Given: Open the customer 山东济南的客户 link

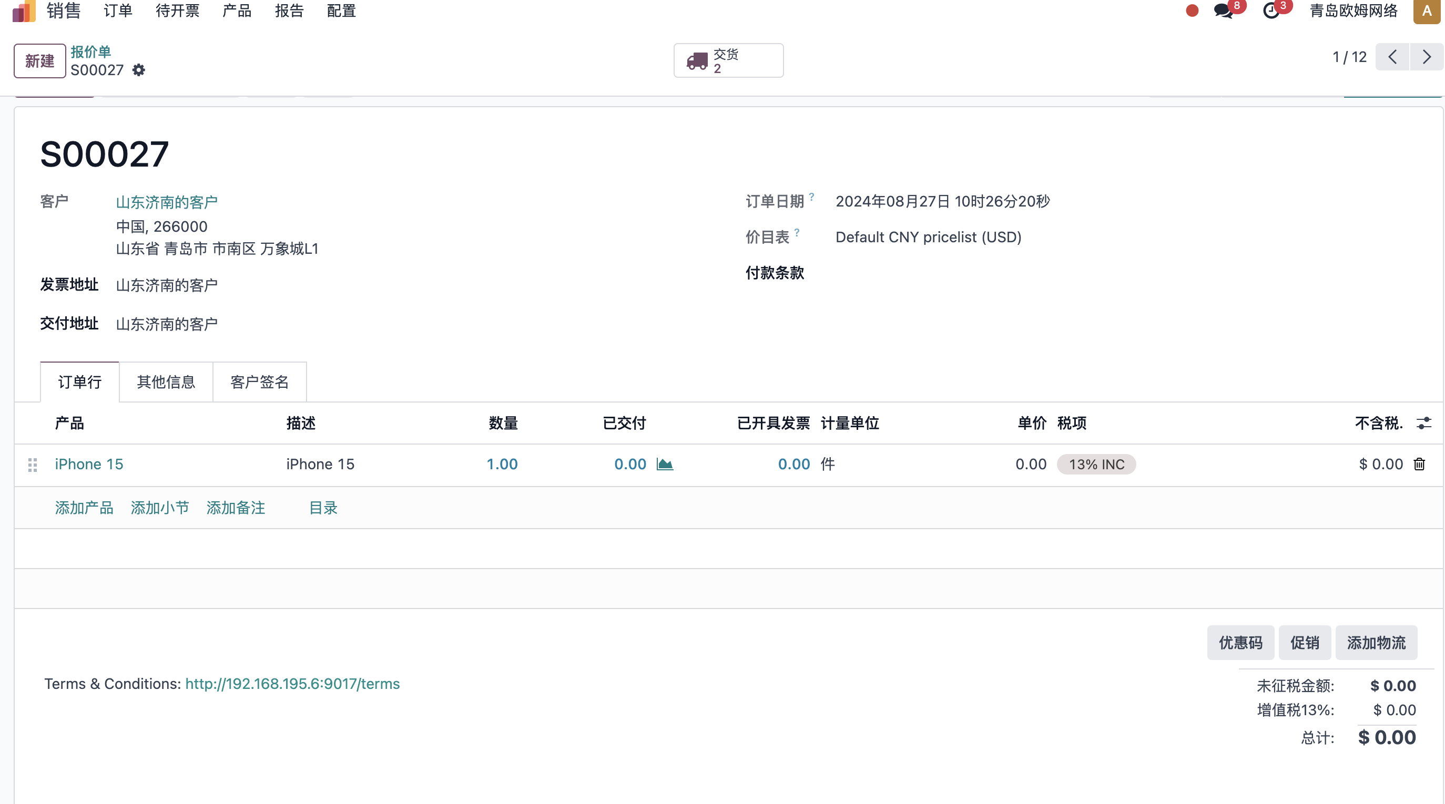Looking at the screenshot, I should 167,202.
